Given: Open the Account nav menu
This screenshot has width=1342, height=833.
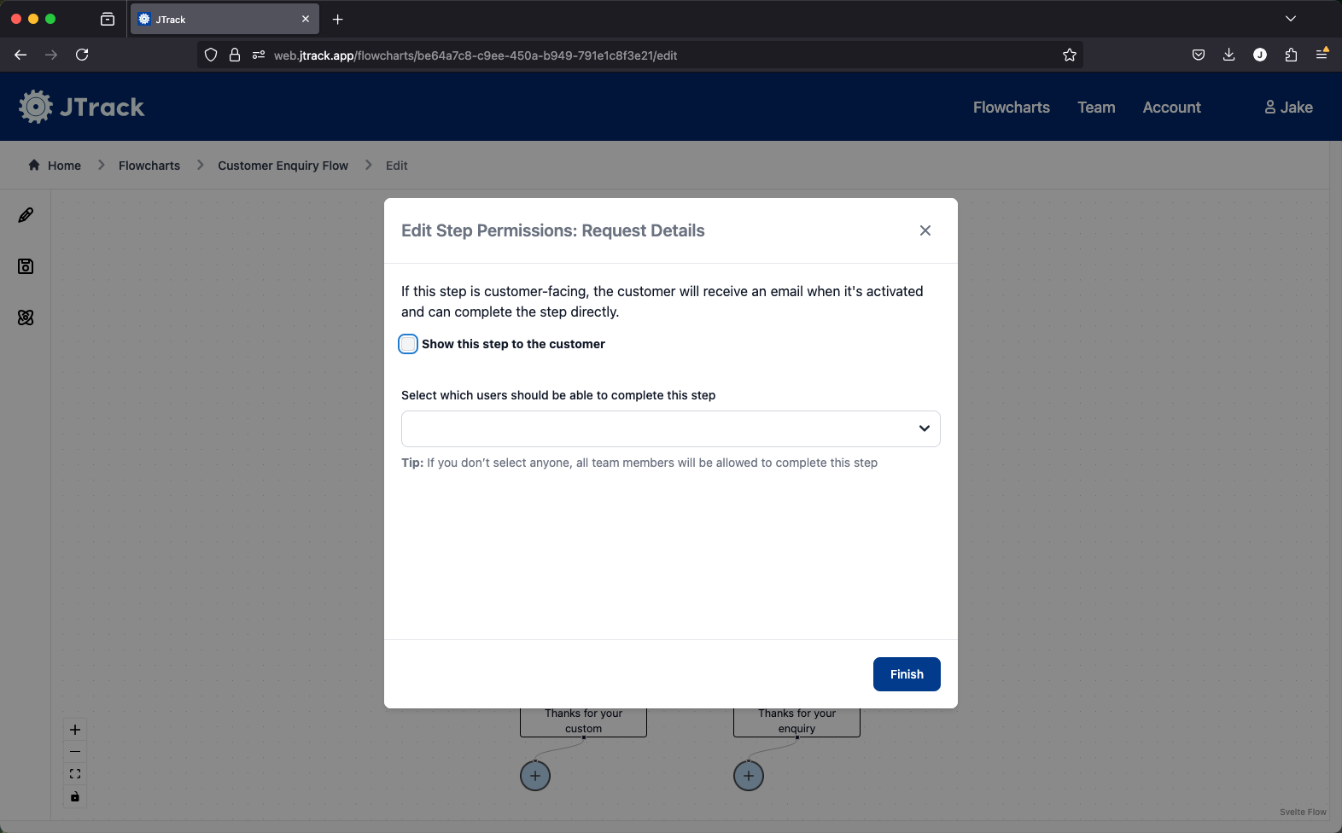Looking at the screenshot, I should tap(1172, 108).
